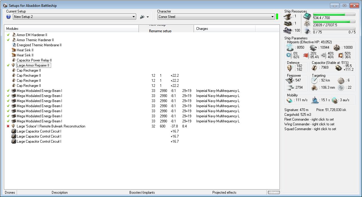362x197 pixels.
Task: Click the shield hitpoints icon showing 8050
Action: (x=290, y=47)
